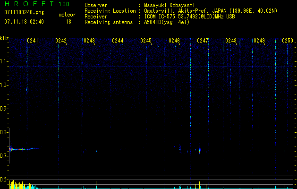Click the 0250 time marker

click(288, 41)
